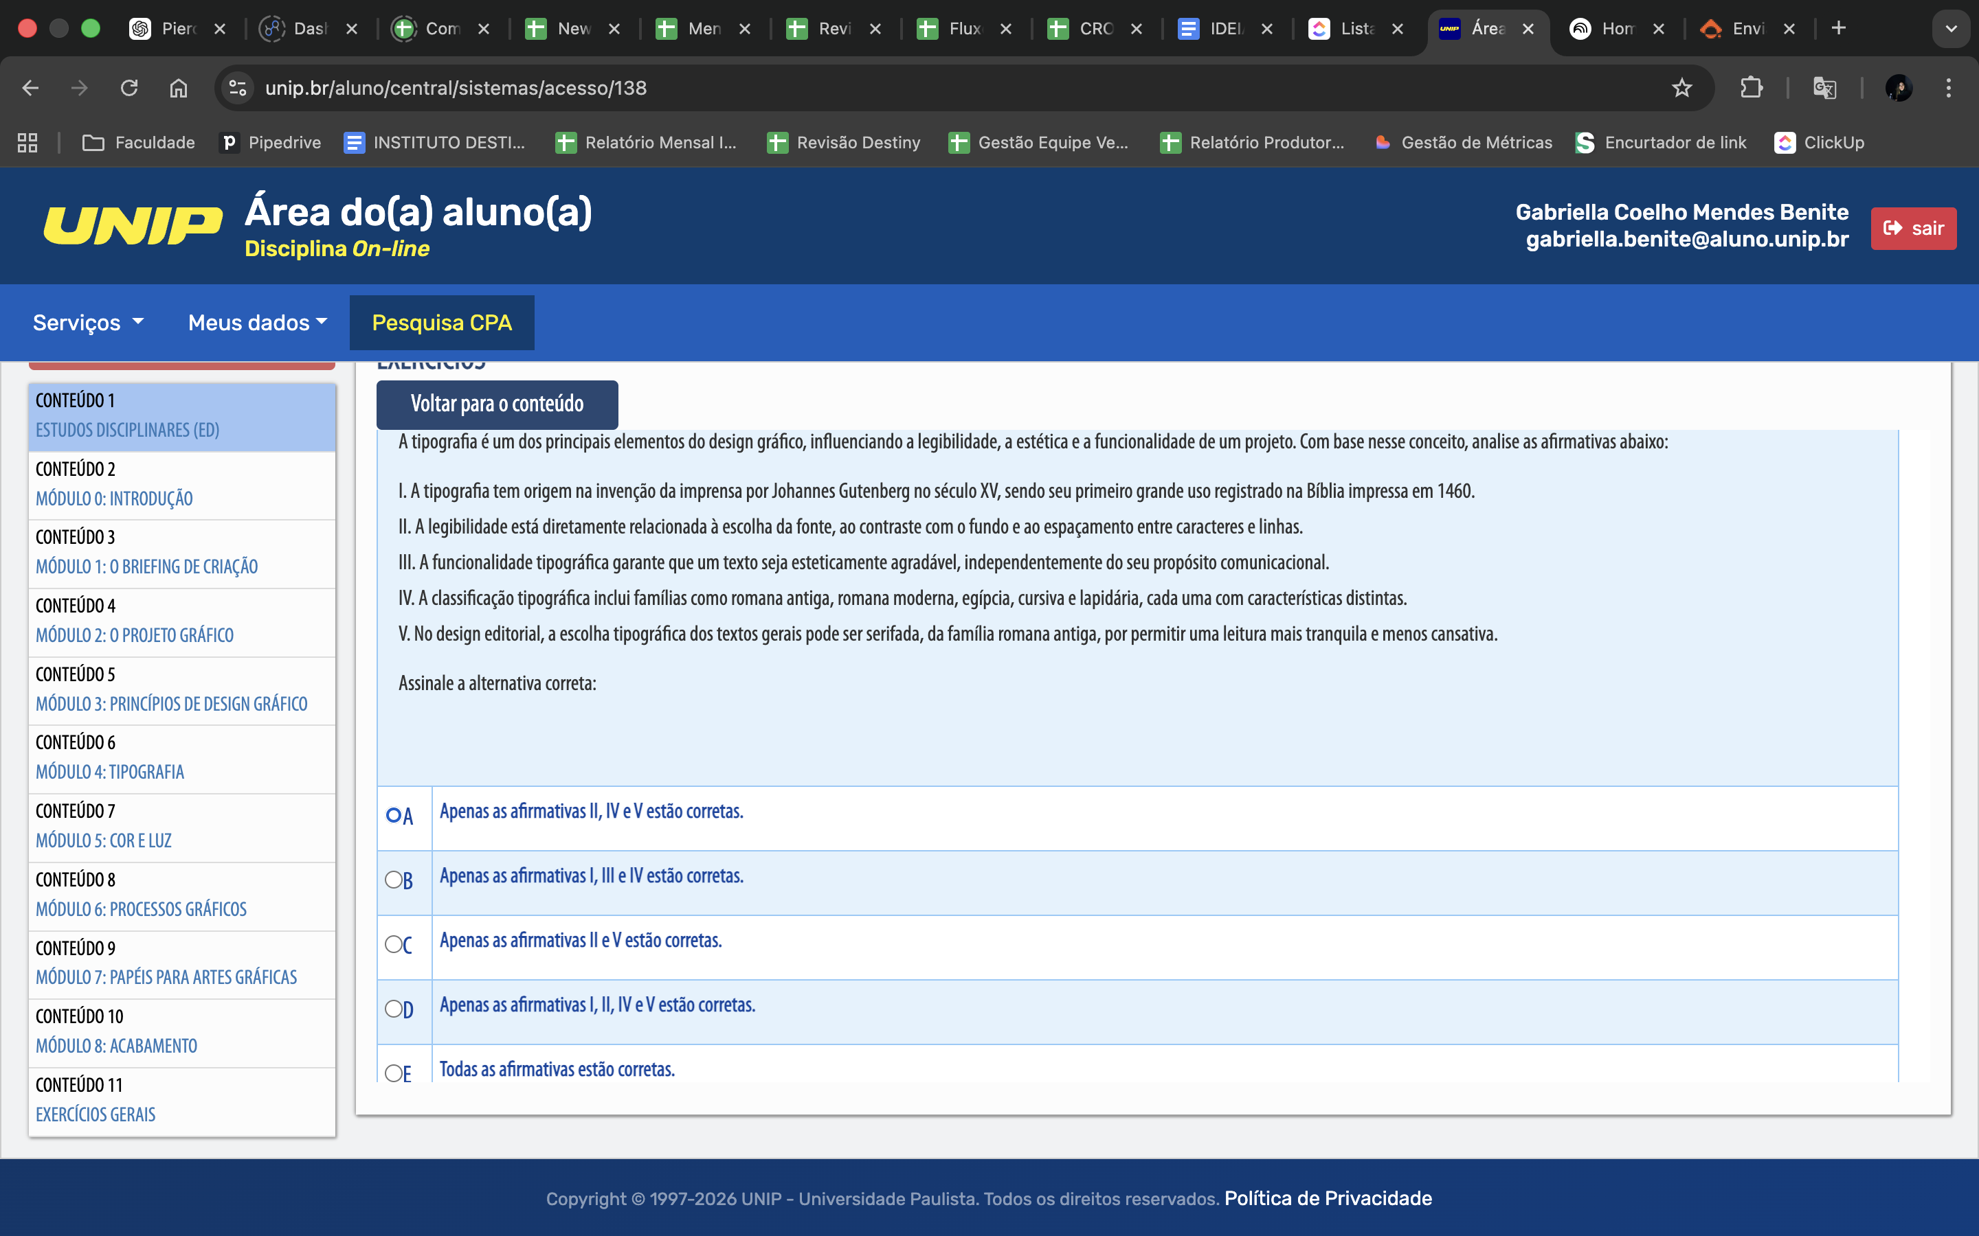The image size is (1979, 1236).
Task: Expand the Serviços dropdown menu
Action: point(89,322)
